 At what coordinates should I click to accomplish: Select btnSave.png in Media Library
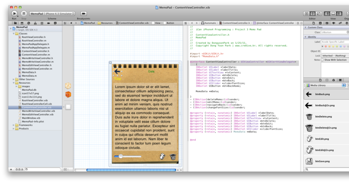326,161
